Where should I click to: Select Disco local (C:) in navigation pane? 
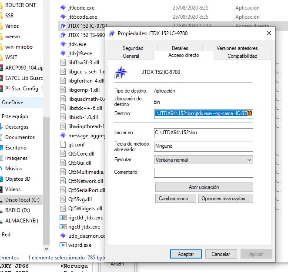click(x=22, y=200)
